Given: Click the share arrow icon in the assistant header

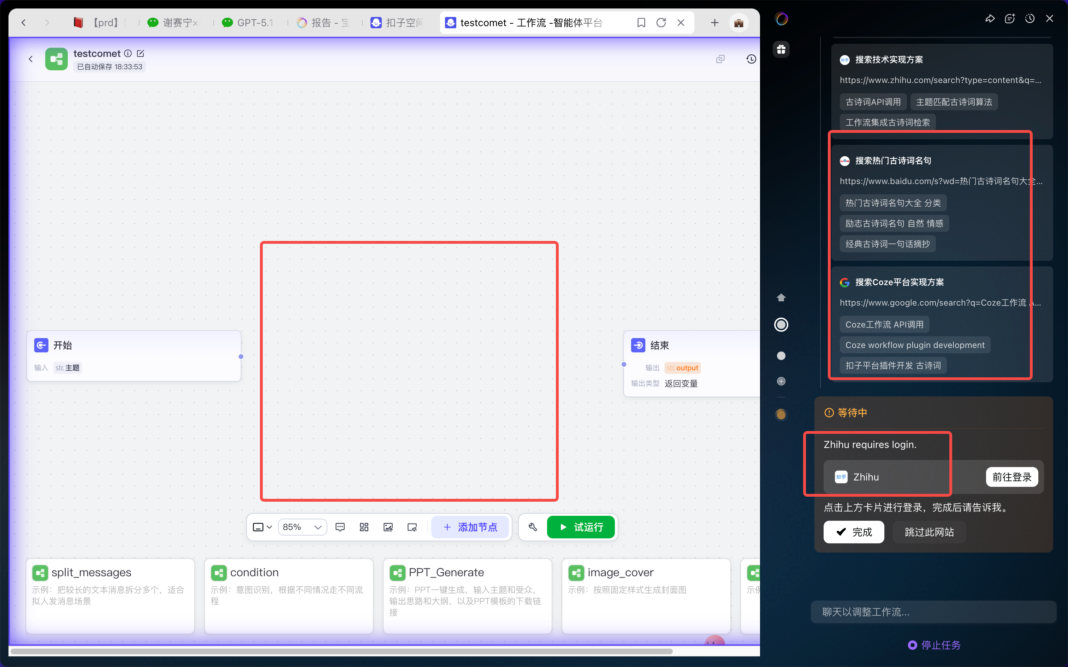Looking at the screenshot, I should 990,18.
